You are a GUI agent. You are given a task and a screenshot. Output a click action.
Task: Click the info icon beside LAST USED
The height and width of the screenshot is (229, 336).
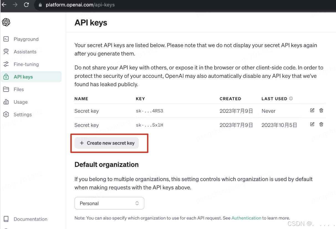pyautogui.click(x=291, y=98)
